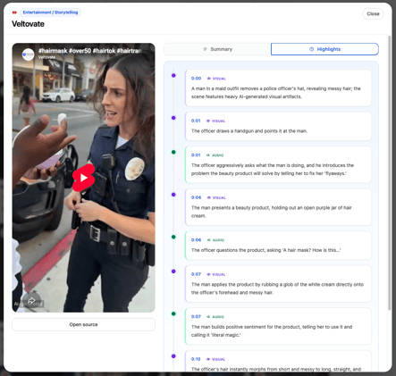Select the first purple timeline dot
The width and height of the screenshot is (396, 376).
click(173, 76)
